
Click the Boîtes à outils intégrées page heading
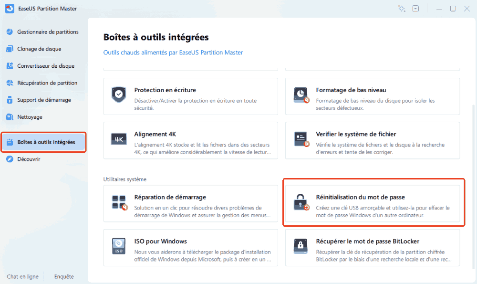tap(156, 37)
